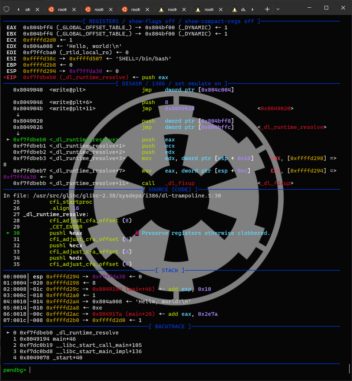Click backtrace frame 3 __libc_start_main_impl+136
This screenshot has width=352, height=381.
coord(77,351)
